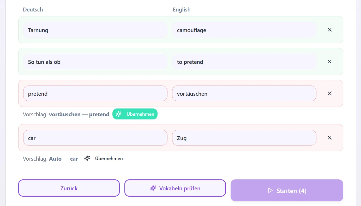Click sparkle icon beside Auto — car suggestion
This screenshot has width=361, height=206.
tap(87, 158)
